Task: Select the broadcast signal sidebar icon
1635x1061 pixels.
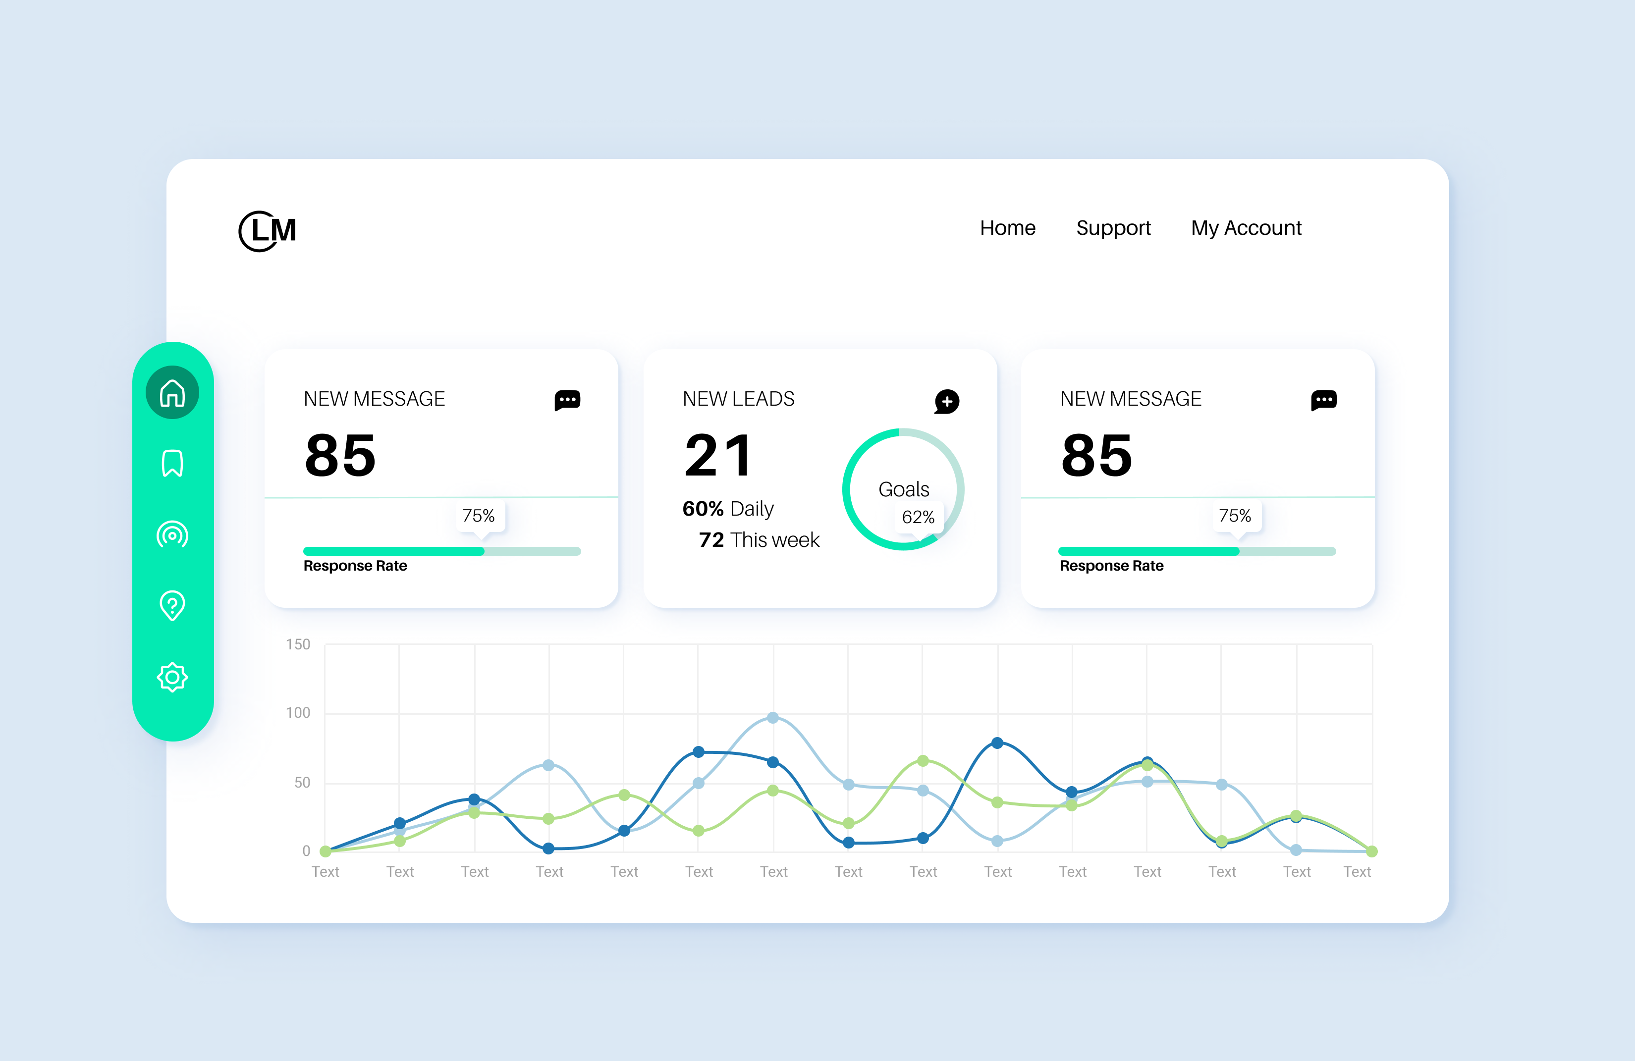Action: point(172,535)
